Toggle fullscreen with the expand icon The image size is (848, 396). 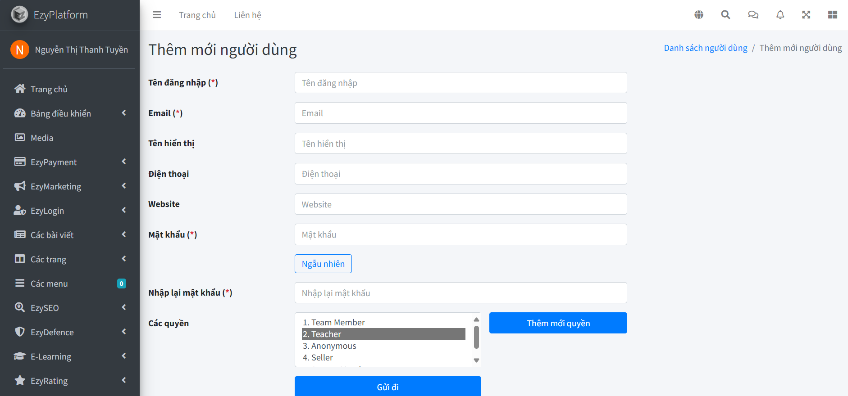[806, 15]
